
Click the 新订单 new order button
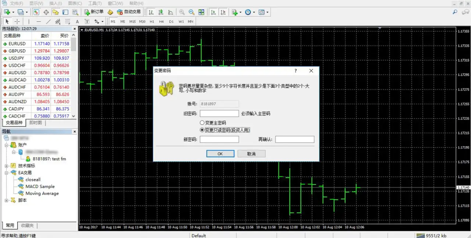[x=93, y=12]
